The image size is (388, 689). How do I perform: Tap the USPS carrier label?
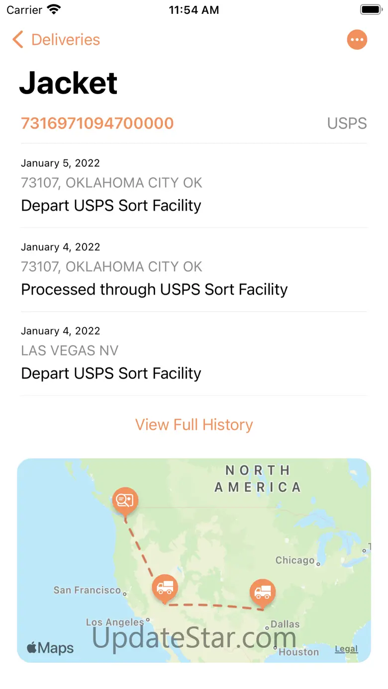click(x=347, y=123)
